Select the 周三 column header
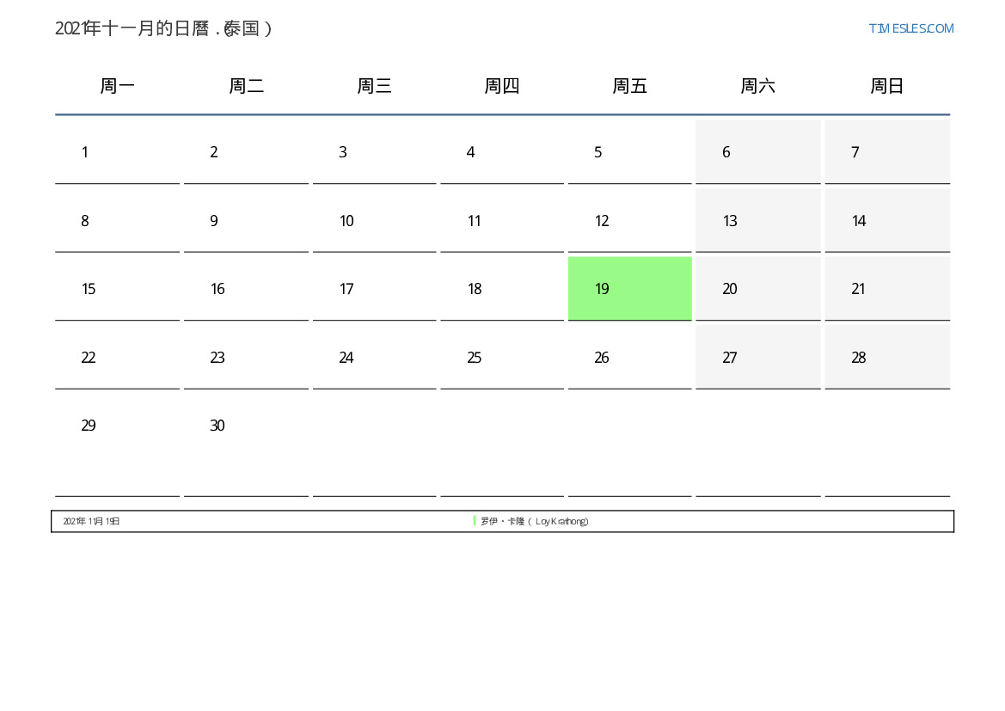 pyautogui.click(x=374, y=86)
